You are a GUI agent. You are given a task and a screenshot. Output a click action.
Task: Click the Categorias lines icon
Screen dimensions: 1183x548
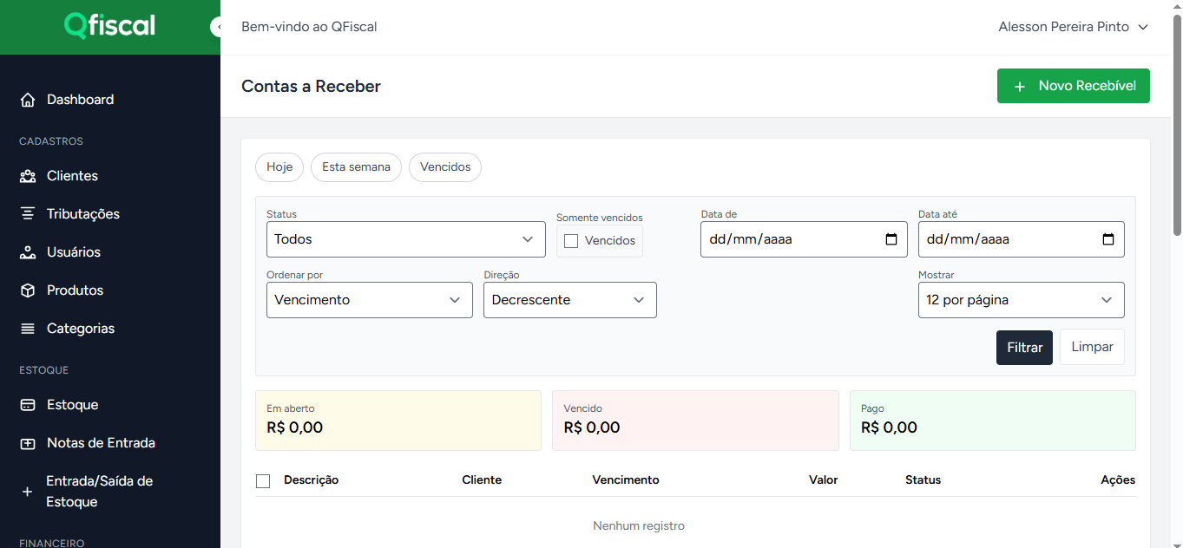click(28, 329)
